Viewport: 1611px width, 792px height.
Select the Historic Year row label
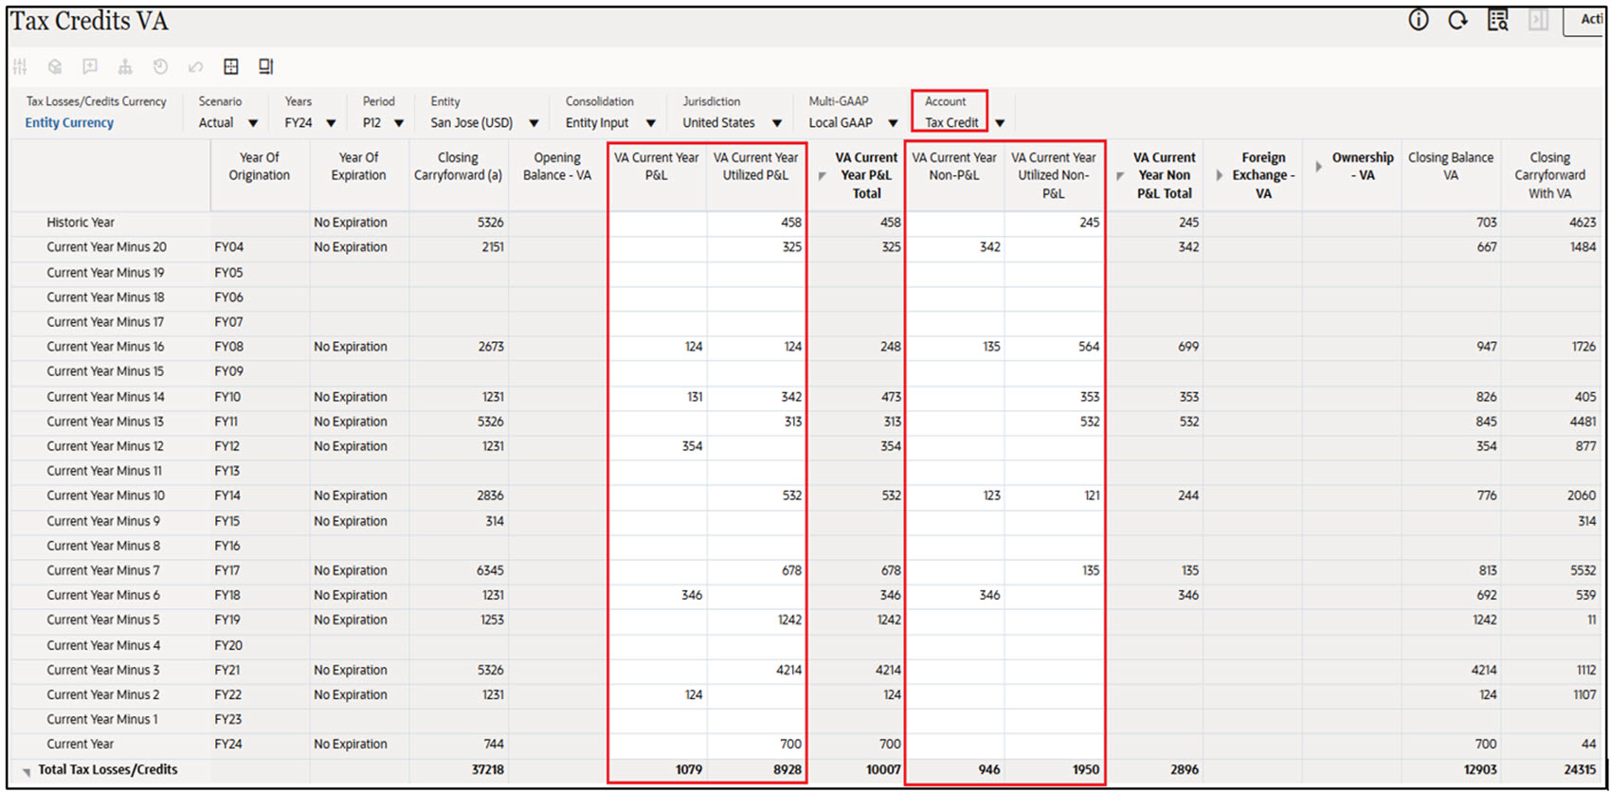(x=81, y=223)
